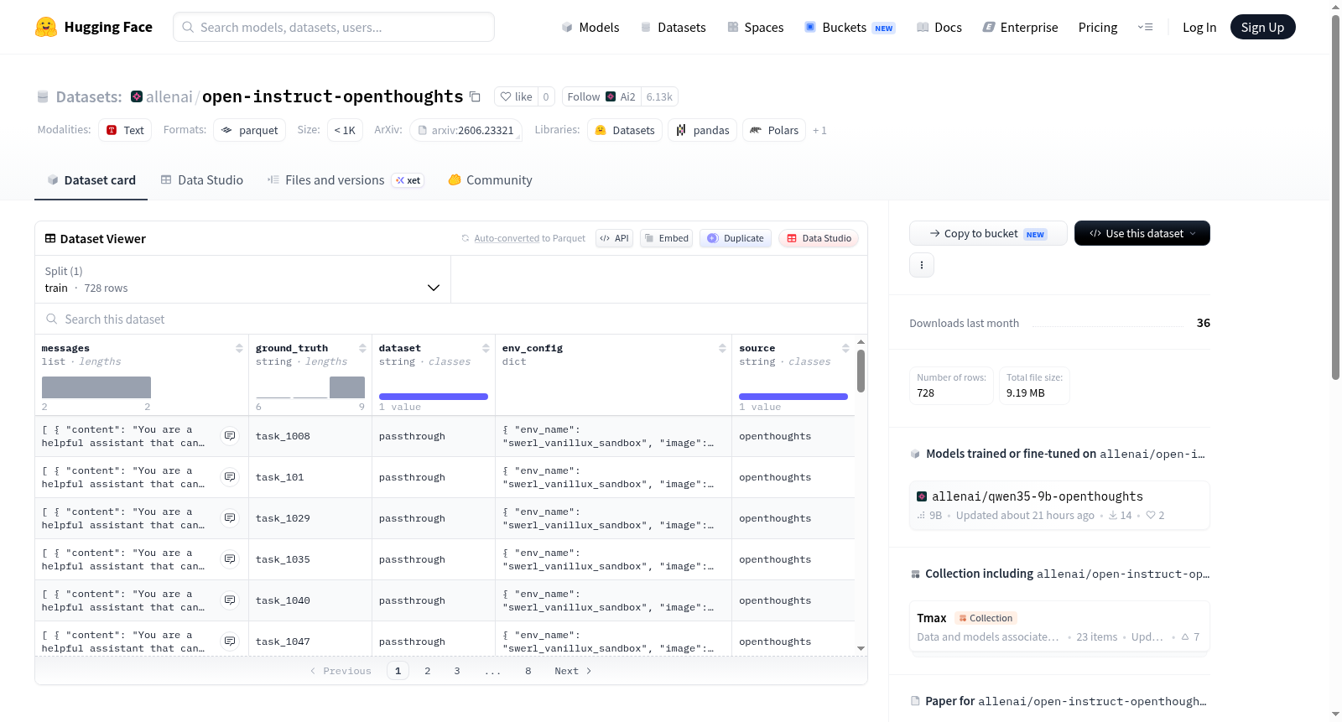Screen dimensions: 1342x722
Task: Sort by the messages column
Action: pos(239,348)
